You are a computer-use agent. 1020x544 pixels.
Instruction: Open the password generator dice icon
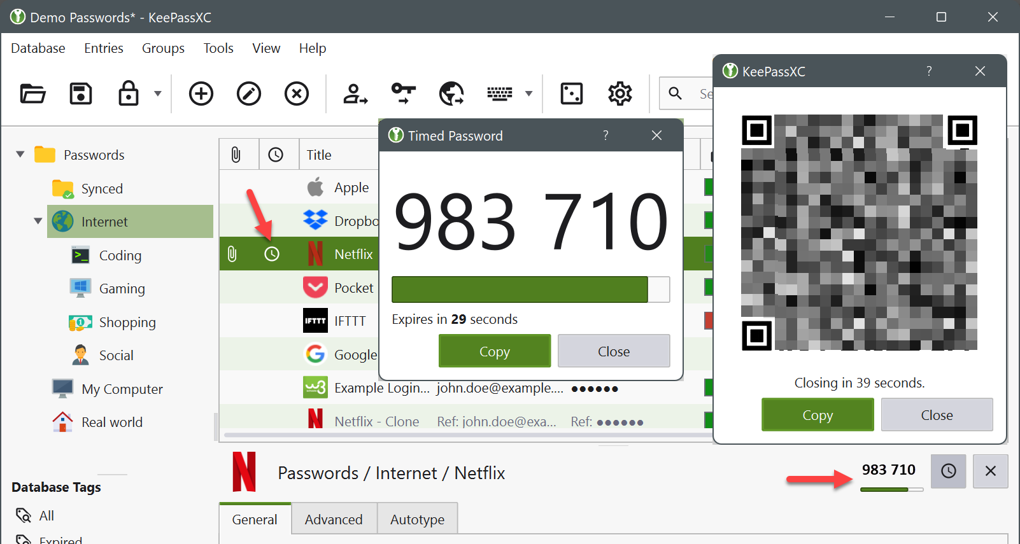click(571, 94)
